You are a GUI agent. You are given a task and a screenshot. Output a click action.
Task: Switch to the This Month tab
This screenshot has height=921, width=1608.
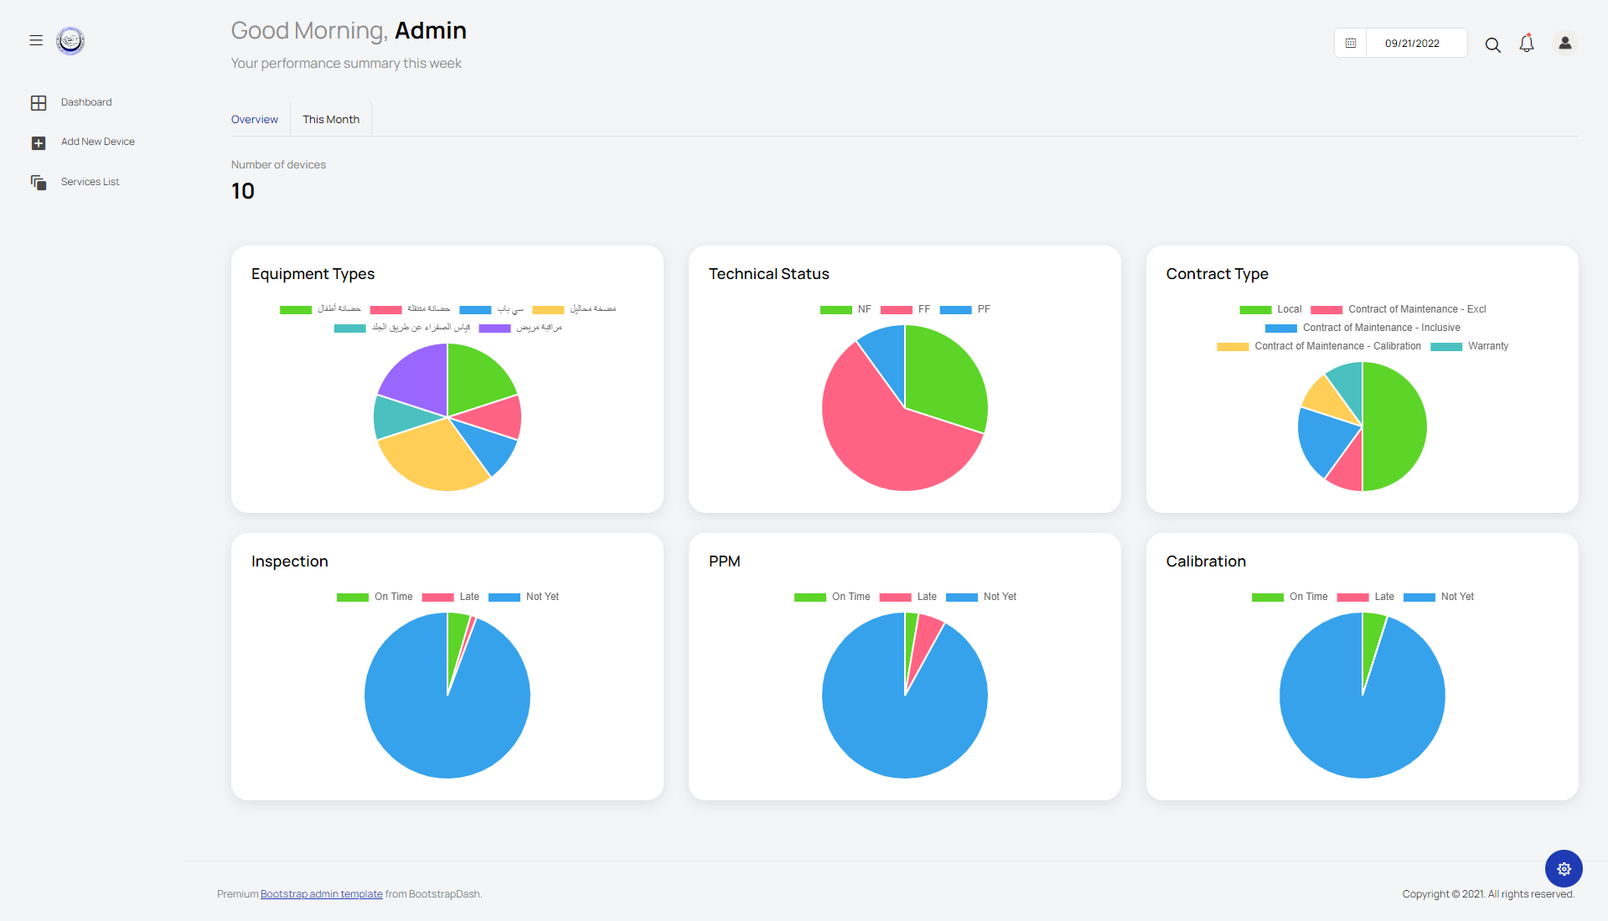tap(331, 120)
